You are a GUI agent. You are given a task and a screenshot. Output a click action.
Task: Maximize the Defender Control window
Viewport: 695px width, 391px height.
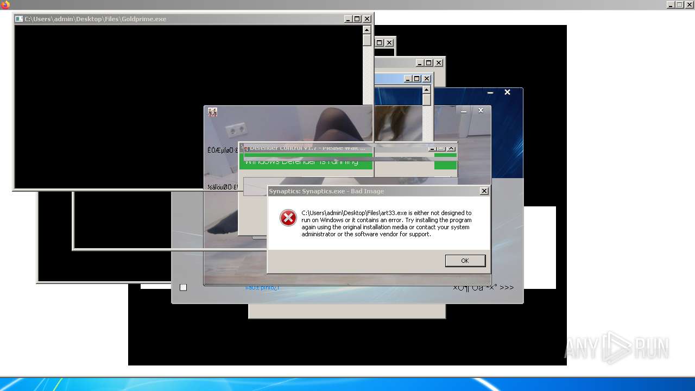441,148
